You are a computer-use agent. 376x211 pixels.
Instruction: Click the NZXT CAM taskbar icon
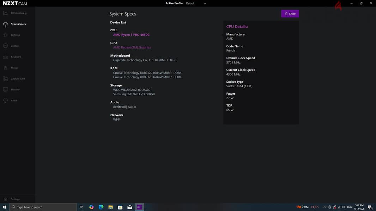139,207
